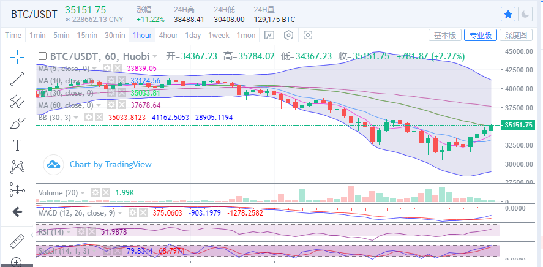Select the ruler measure tool
The width and height of the screenshot is (543, 267).
(x=17, y=241)
